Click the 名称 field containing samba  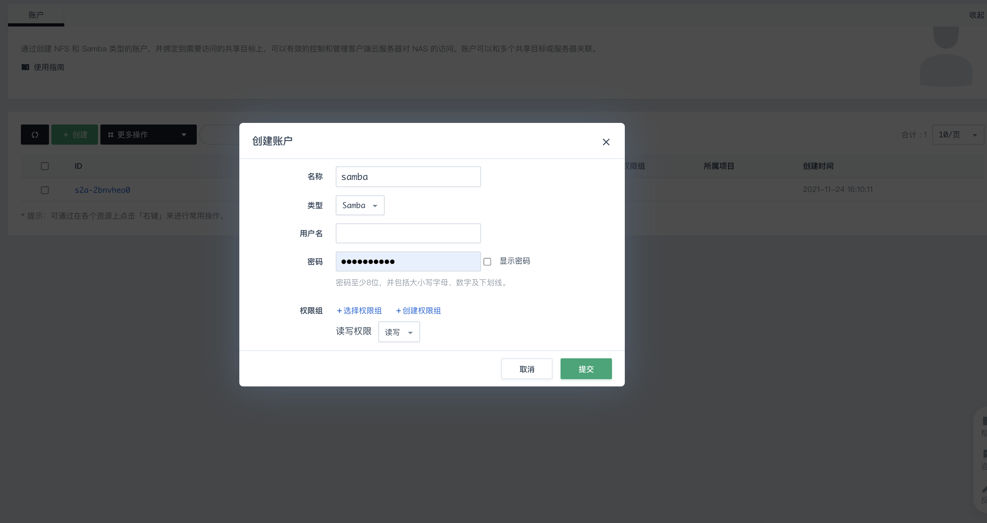point(408,177)
